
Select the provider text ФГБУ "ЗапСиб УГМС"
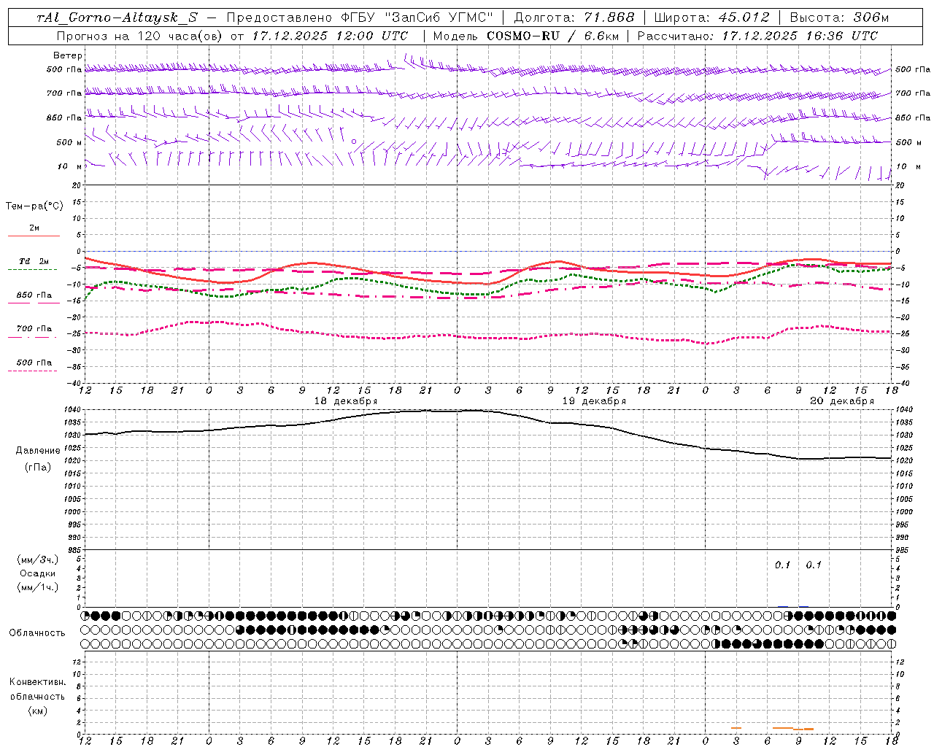pos(417,18)
